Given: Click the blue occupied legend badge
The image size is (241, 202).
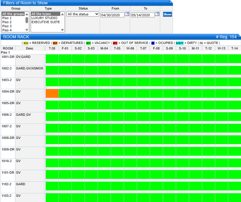Looking at the screenshot, I should click(x=153, y=43).
